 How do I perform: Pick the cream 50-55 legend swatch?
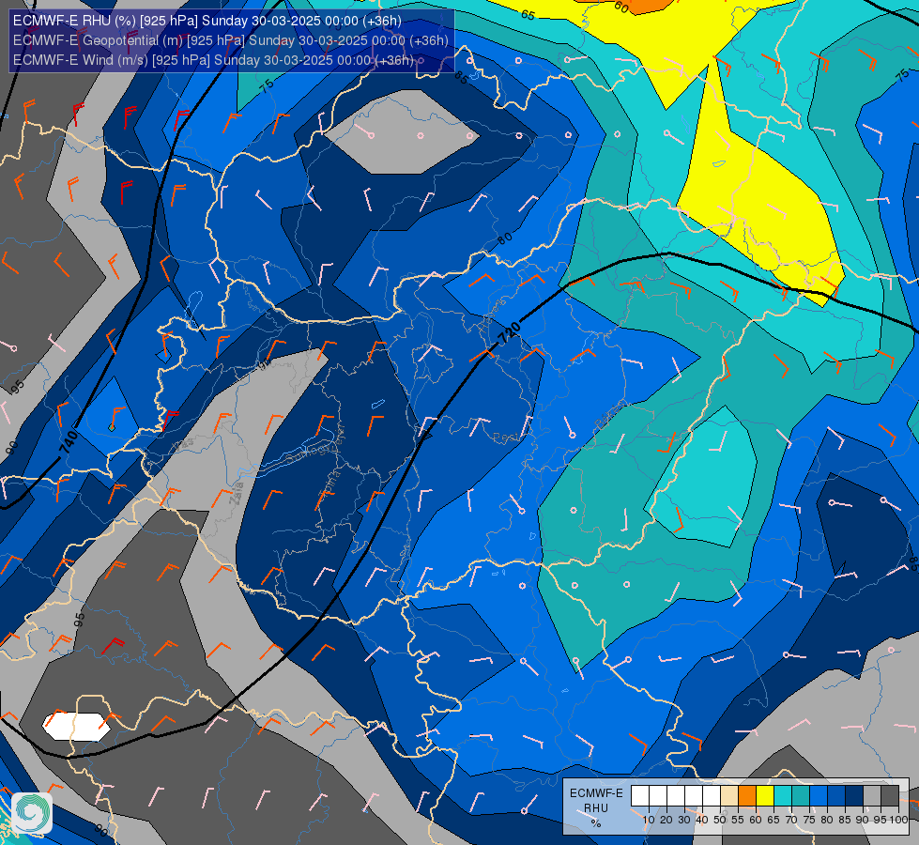pos(729,796)
